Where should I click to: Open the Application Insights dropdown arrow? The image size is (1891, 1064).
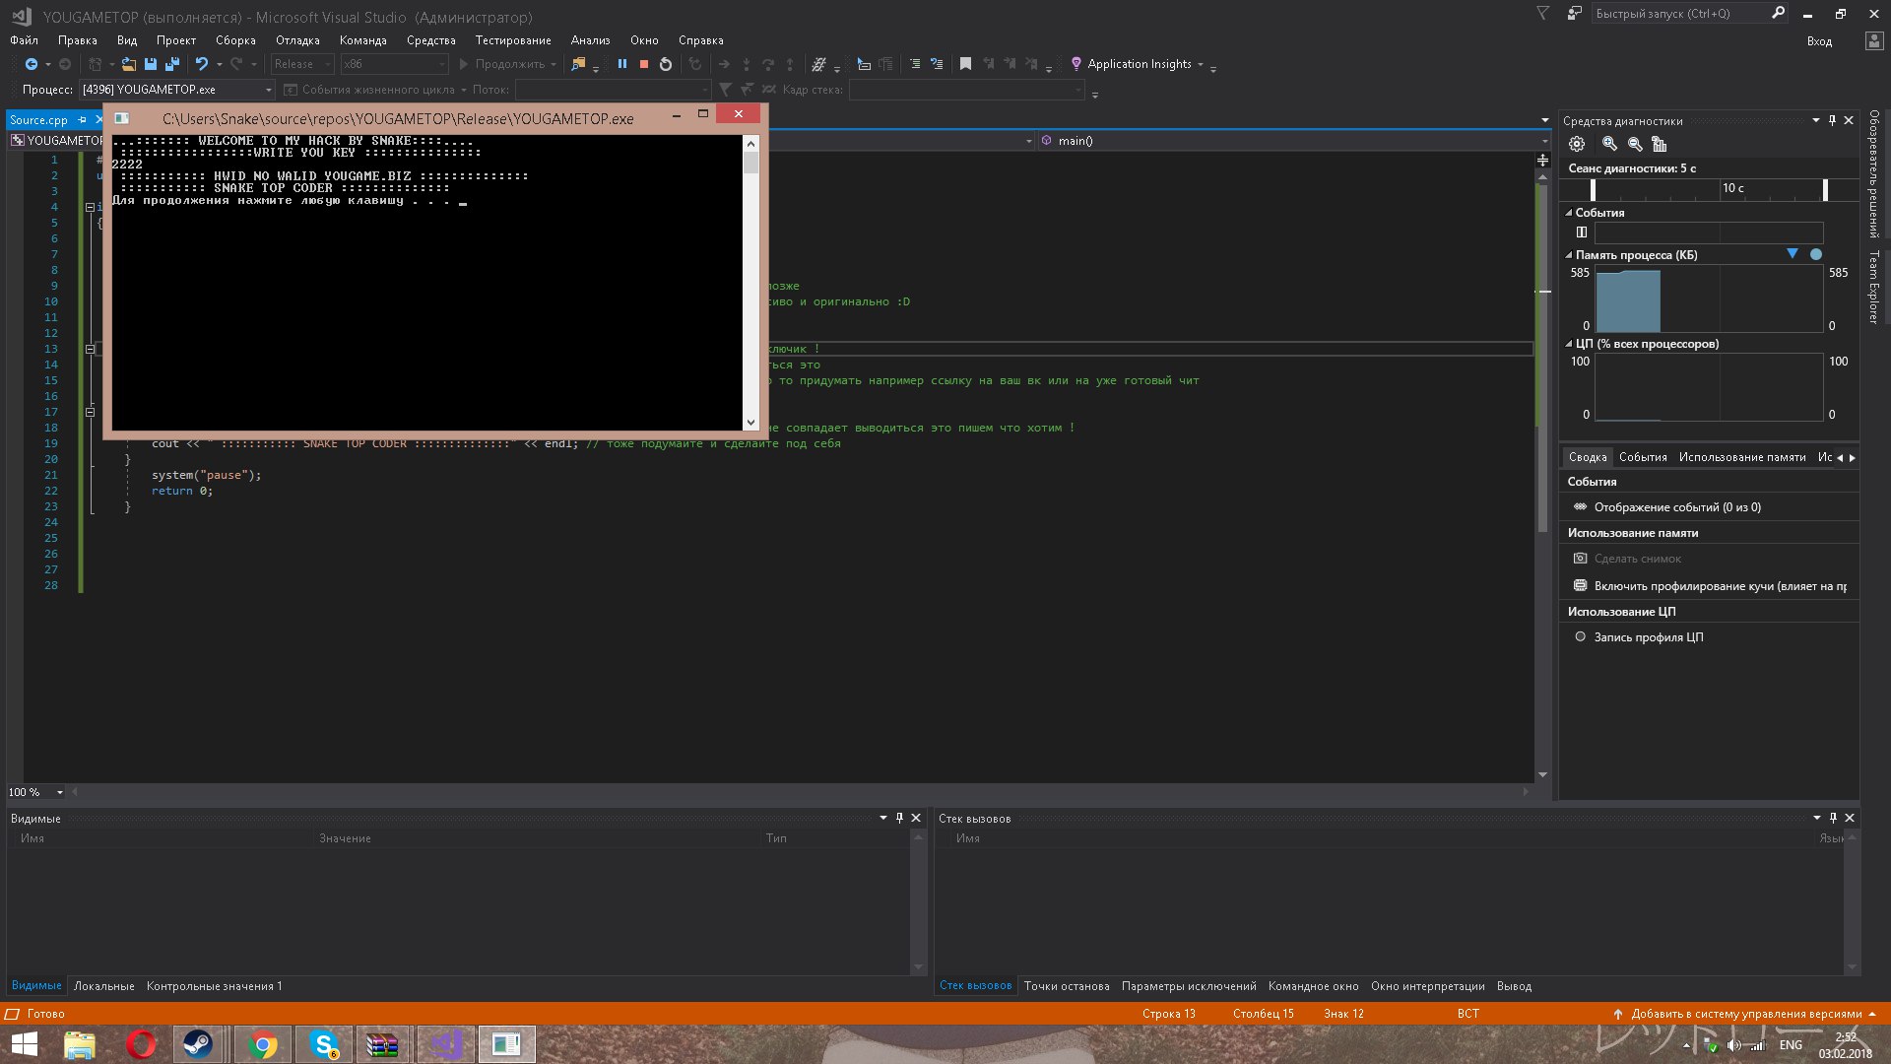(x=1201, y=64)
